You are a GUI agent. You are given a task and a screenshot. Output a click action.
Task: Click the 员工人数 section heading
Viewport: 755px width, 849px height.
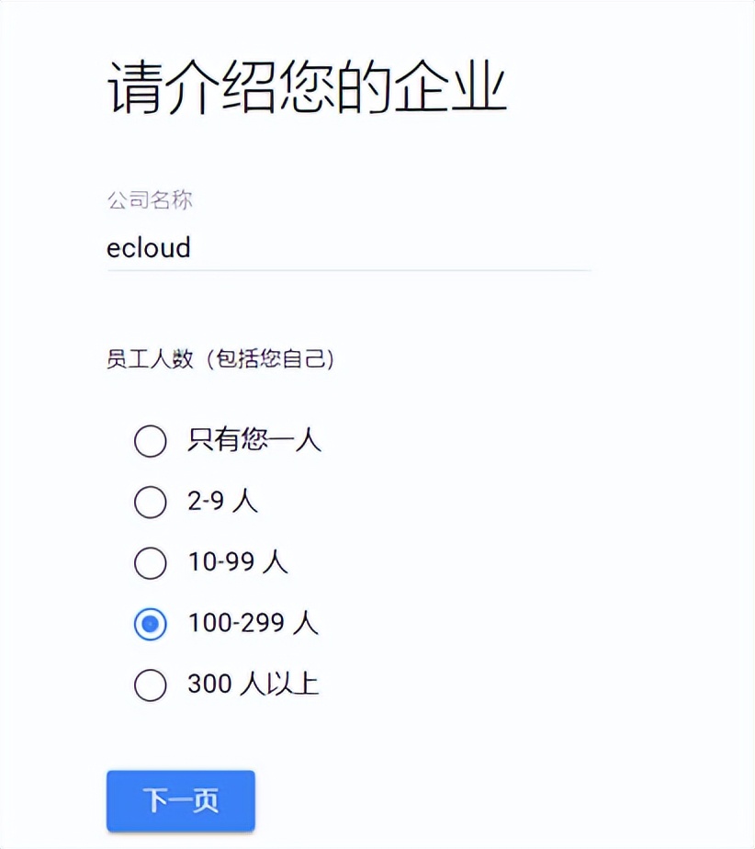coord(221,359)
